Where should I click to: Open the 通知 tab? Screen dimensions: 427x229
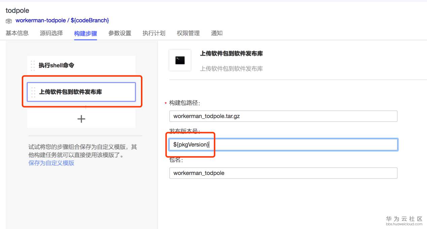tap(216, 33)
